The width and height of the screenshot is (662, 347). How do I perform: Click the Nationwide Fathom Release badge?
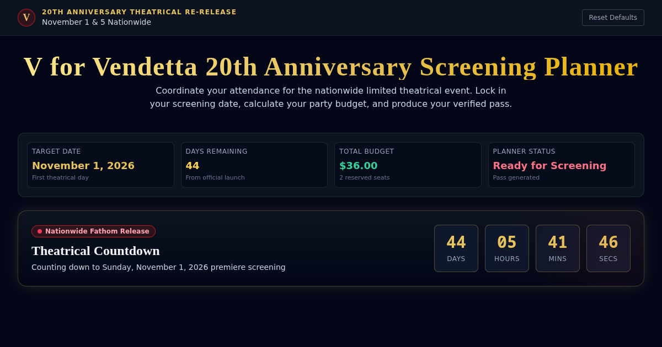[93, 231]
